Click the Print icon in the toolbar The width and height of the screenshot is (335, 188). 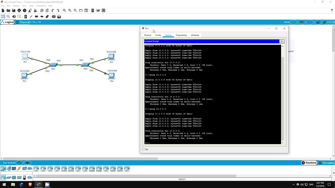(19, 10)
